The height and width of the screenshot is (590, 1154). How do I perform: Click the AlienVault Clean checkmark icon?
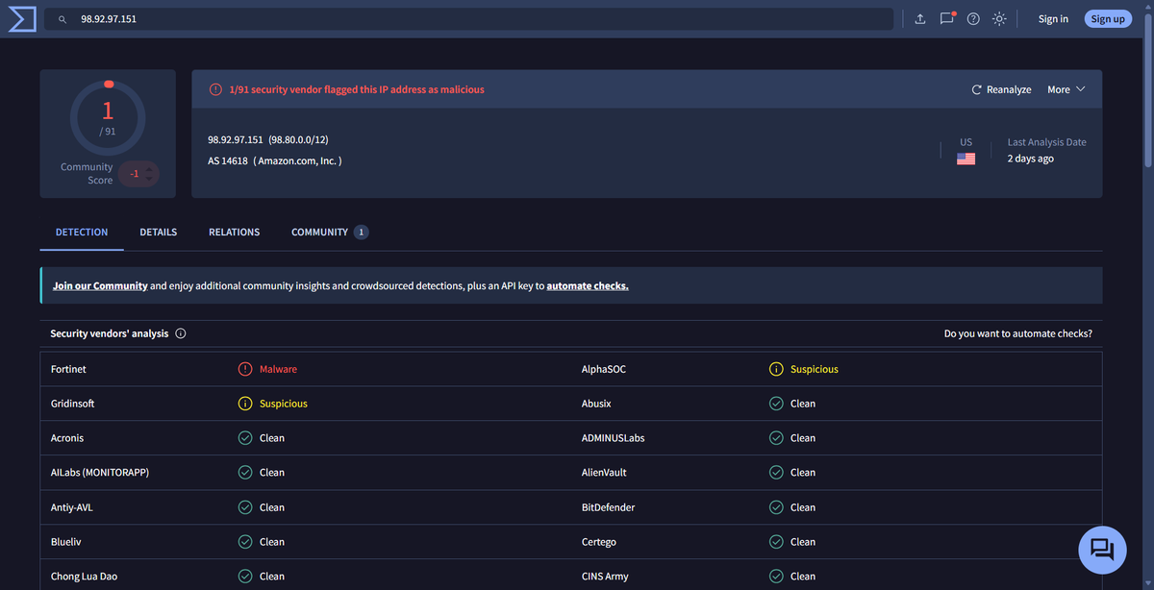[x=776, y=473]
